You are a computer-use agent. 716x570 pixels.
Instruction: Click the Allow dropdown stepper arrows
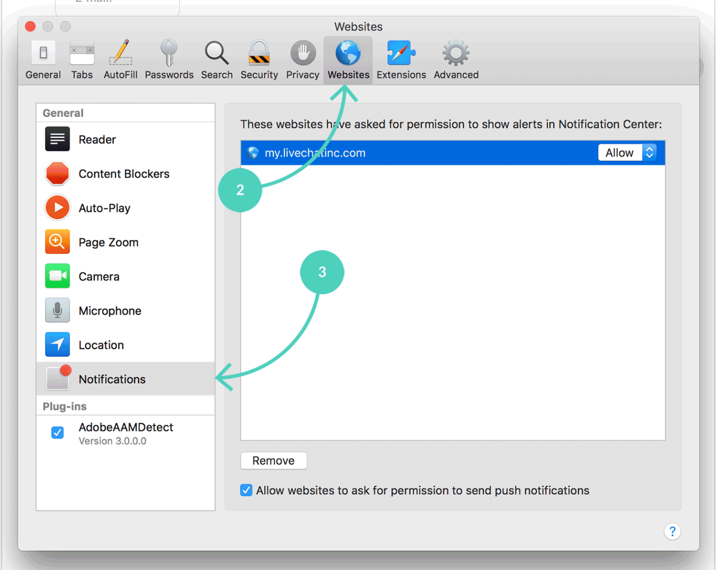(x=649, y=153)
